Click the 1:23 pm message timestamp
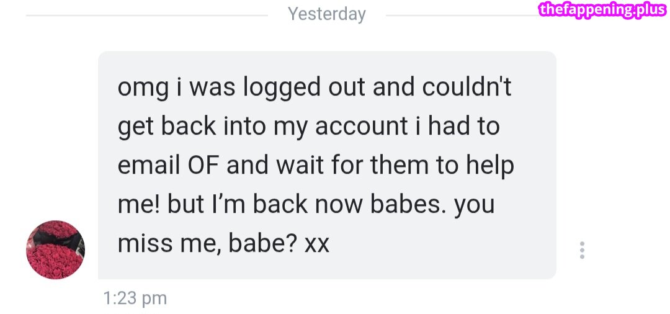Screen dimensions: 670x314 (x=136, y=298)
